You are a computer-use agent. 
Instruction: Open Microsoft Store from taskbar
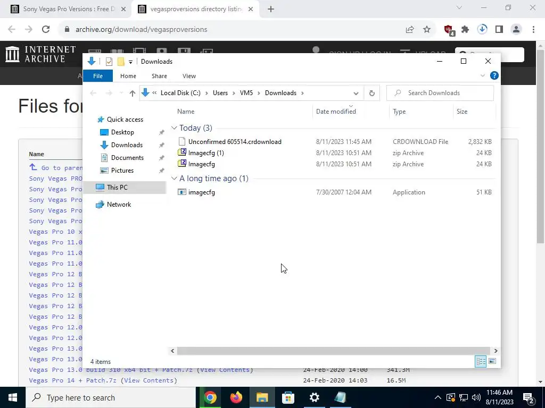point(288,397)
